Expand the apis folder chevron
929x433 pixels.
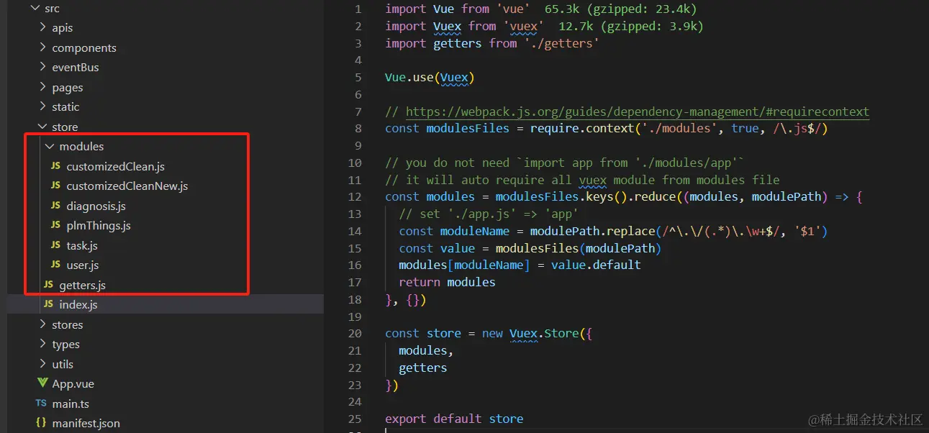42,28
